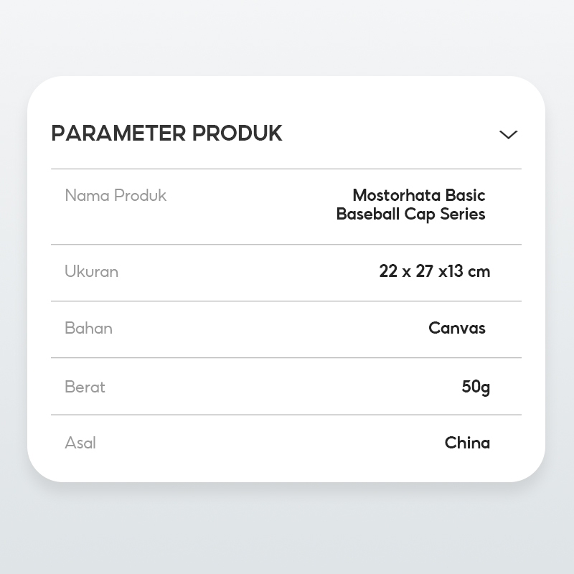This screenshot has width=574, height=574.
Task: Click the PARAMETER PRODUK heading
Action: pos(166,133)
